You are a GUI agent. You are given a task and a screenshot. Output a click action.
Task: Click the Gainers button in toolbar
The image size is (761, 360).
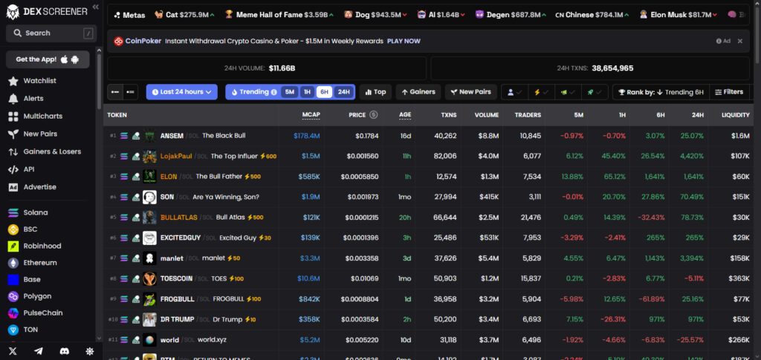coord(418,91)
